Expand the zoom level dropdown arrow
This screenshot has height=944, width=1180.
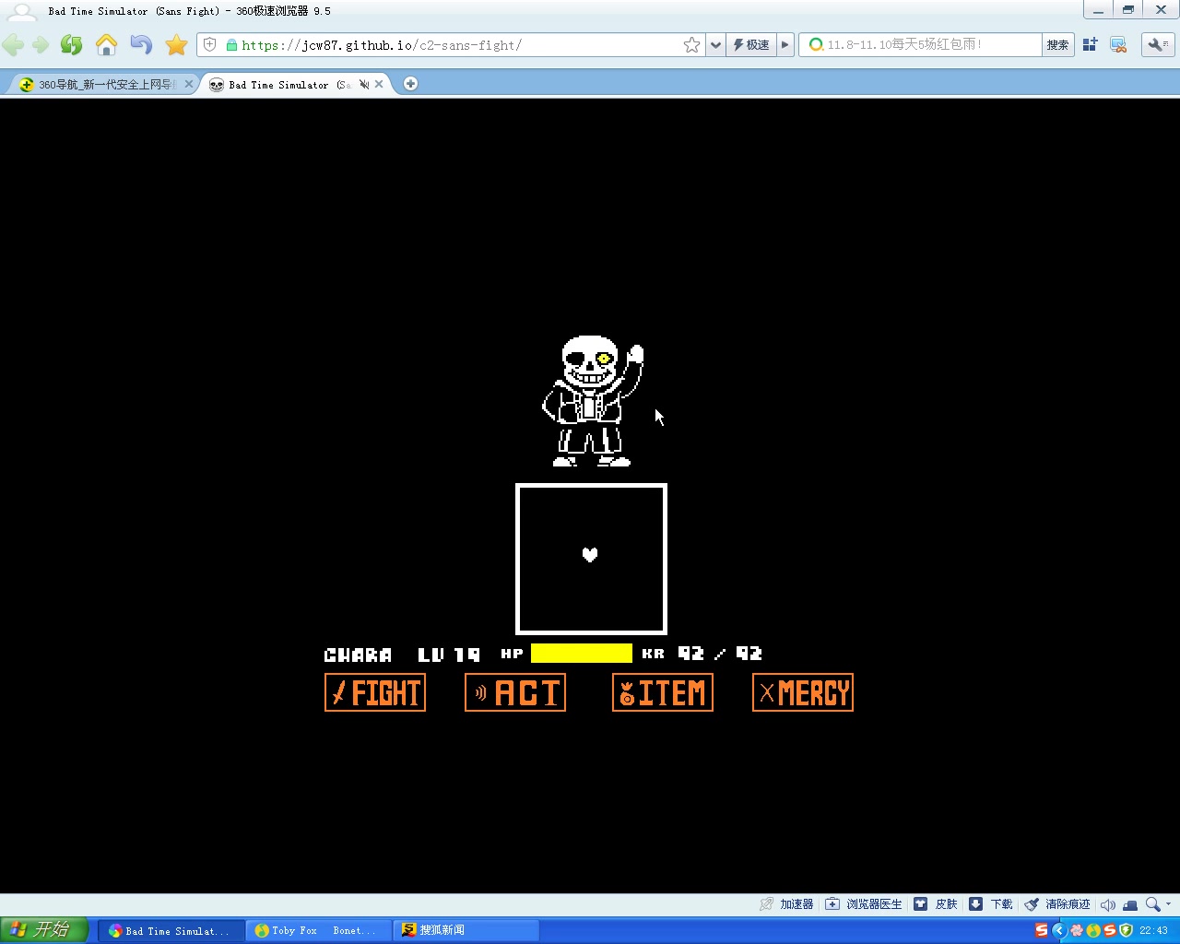pos(1169,904)
